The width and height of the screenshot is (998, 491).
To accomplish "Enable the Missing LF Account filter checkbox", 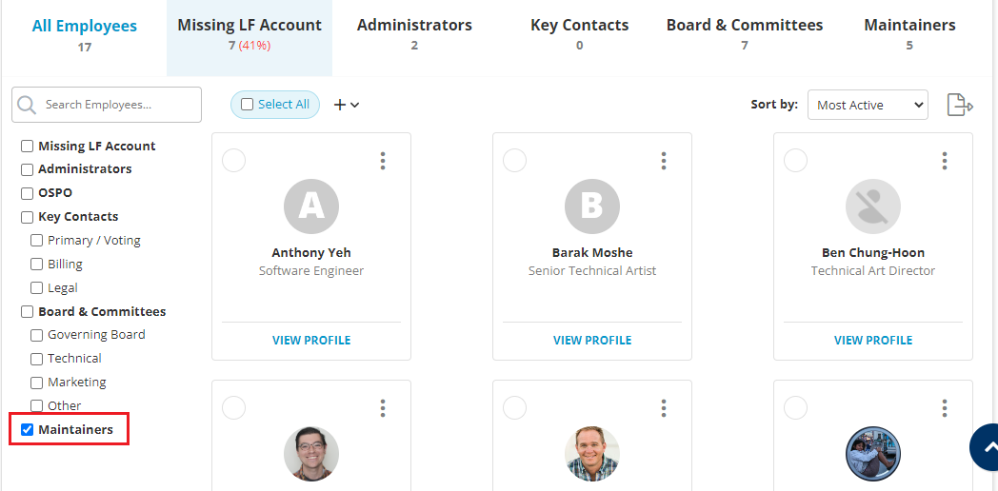I will (x=28, y=147).
